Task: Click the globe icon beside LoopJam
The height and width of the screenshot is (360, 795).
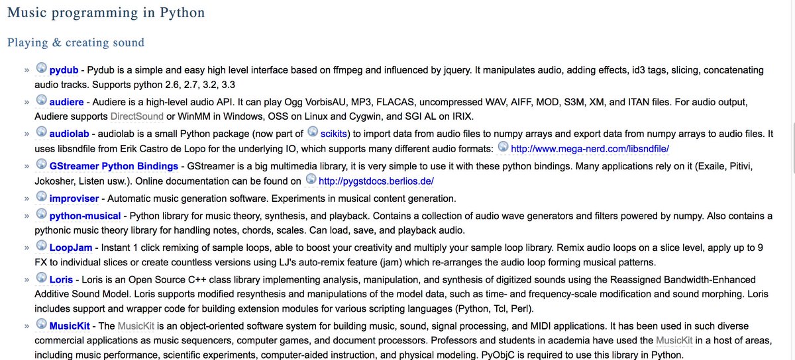Action: pos(41,246)
